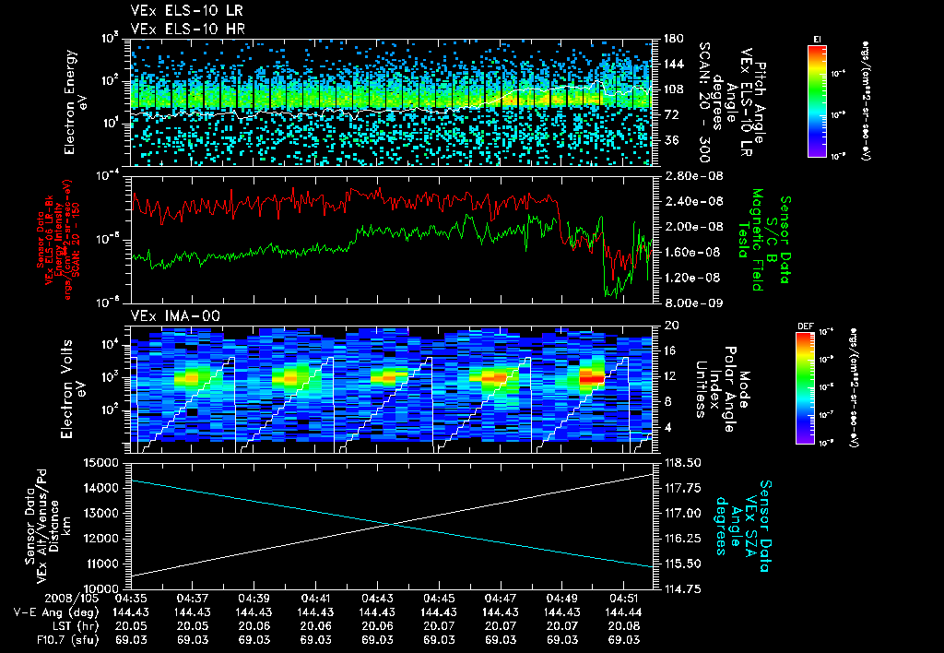Click the VEx ELS-10 HR title label
944x653 pixels.
(x=187, y=29)
